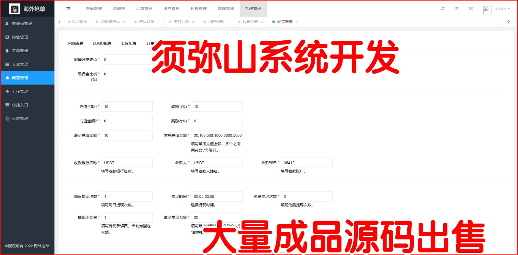Image resolution: width=518 pixels, height=255 pixels.
Task: Open 日志管理 in the sidebar
Action: (20, 118)
